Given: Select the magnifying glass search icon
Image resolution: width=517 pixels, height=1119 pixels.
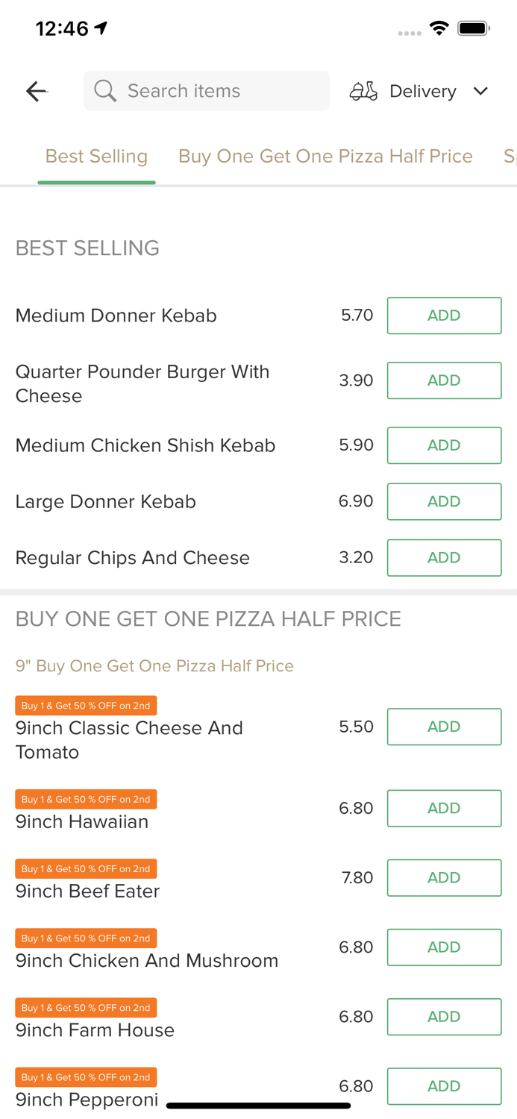Looking at the screenshot, I should (x=105, y=91).
